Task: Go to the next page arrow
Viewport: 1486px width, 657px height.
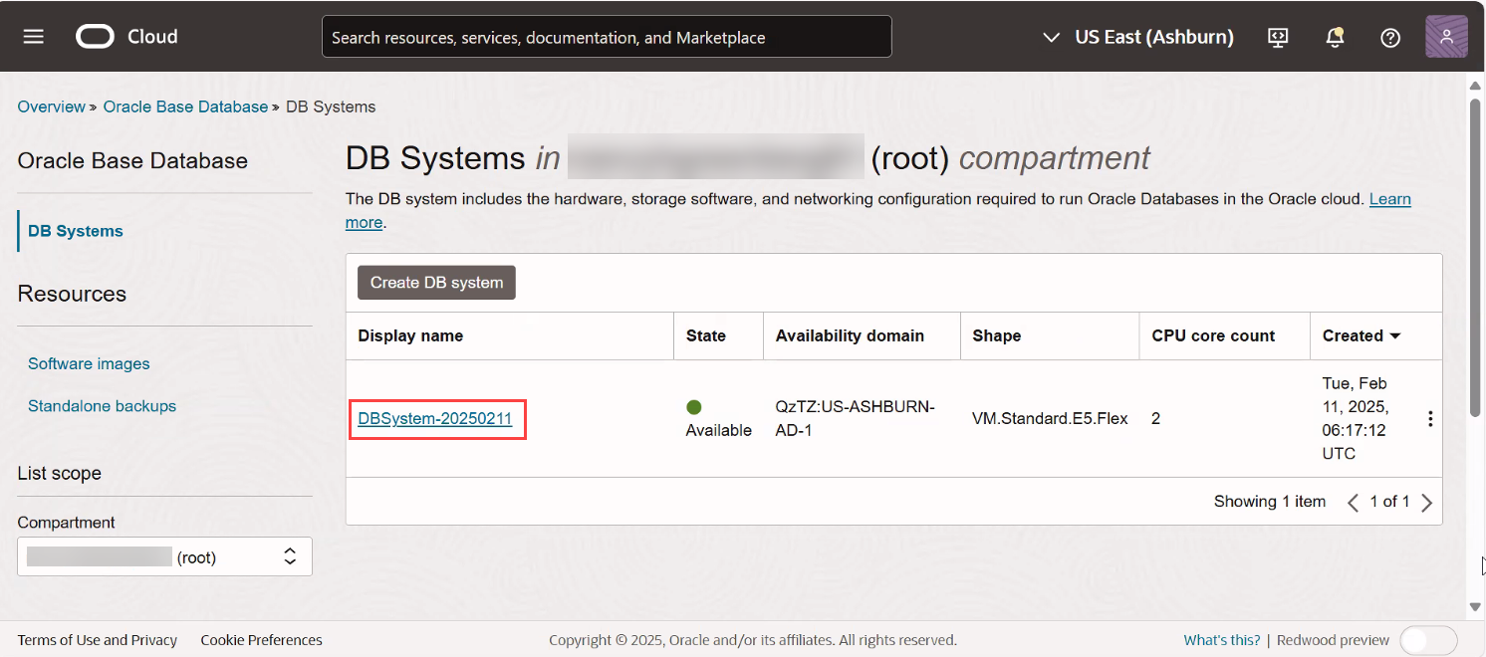Action: pyautogui.click(x=1426, y=503)
